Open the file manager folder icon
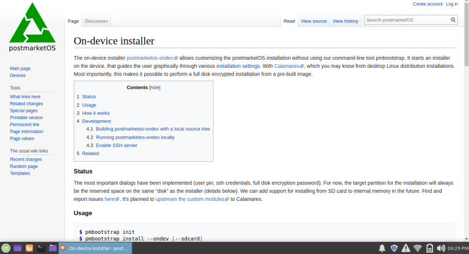This screenshot has width=469, height=254. coord(53,248)
